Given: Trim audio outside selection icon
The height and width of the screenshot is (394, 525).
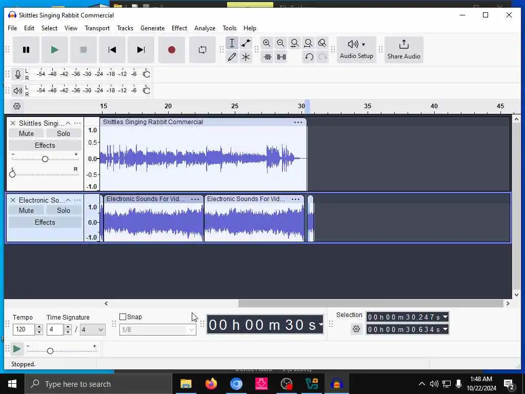Looking at the screenshot, I should pos(267,57).
